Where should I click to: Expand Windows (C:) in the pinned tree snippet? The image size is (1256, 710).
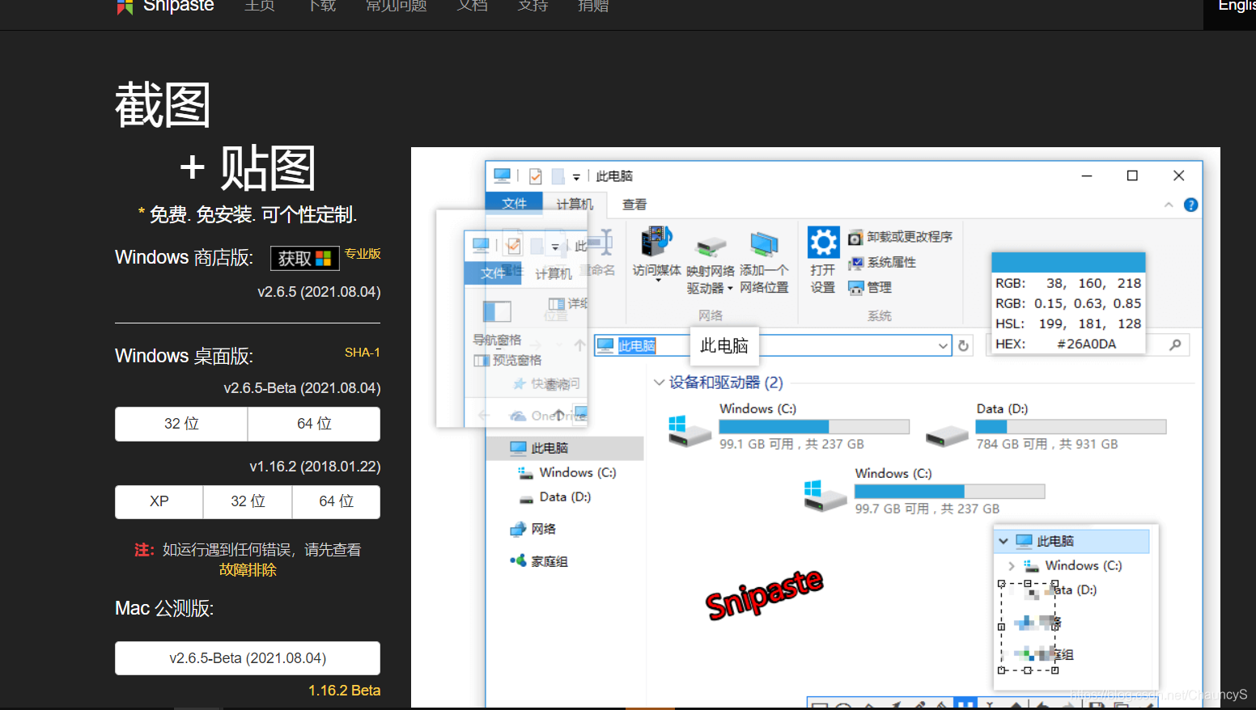(1012, 565)
